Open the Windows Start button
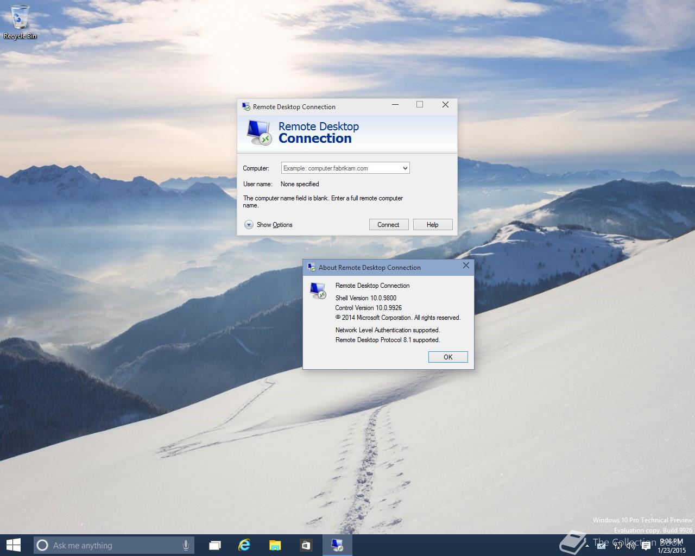 [13, 545]
